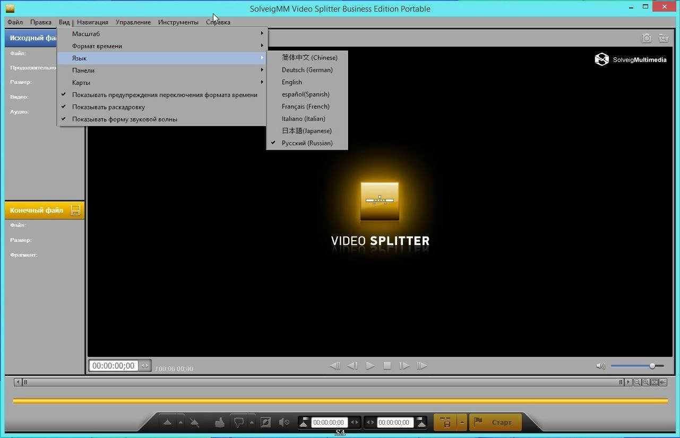This screenshot has width=680, height=438.
Task: Expand the Масштаб submenu
Action: 161,34
